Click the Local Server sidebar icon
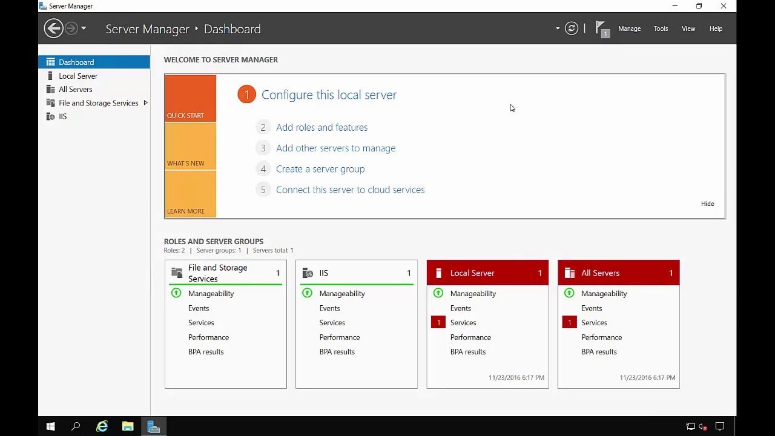 tap(50, 76)
